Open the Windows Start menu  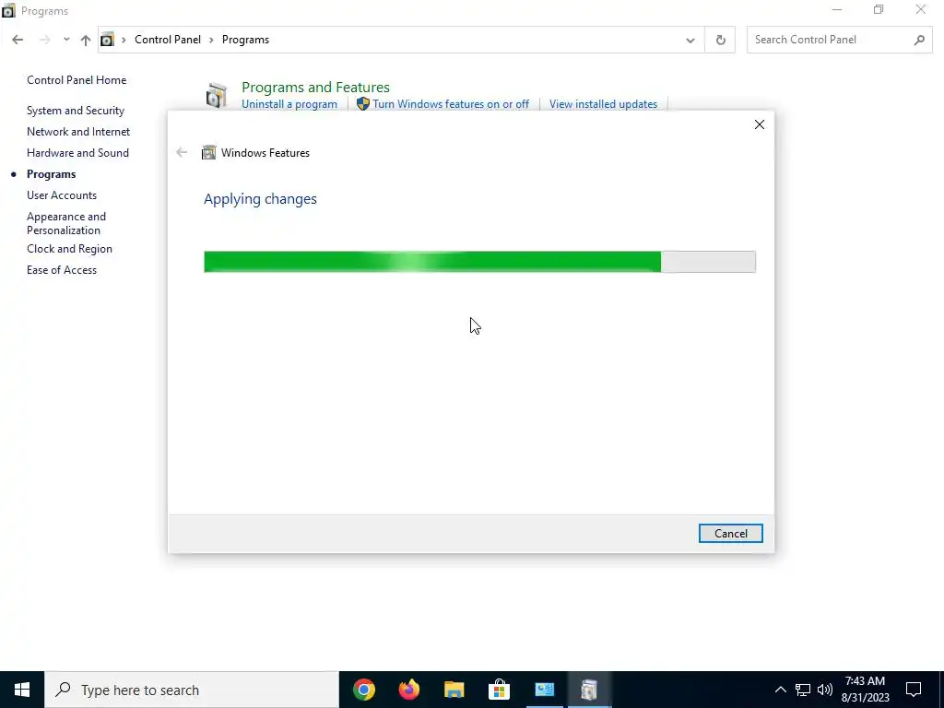(22, 690)
